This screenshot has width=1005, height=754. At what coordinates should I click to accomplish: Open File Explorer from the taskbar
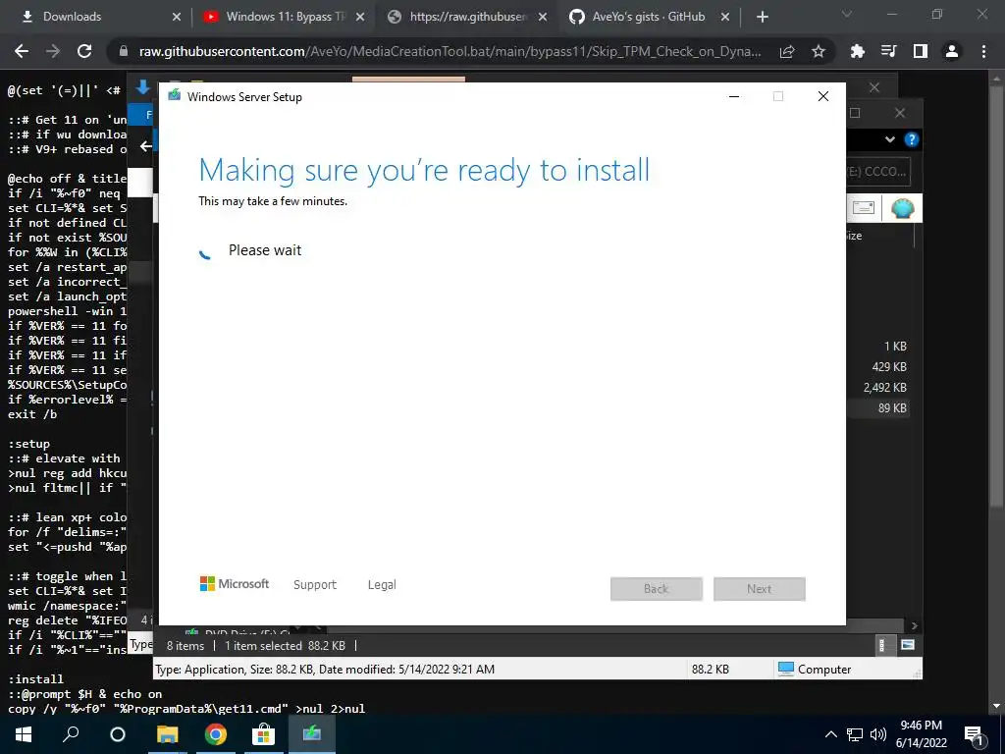167,734
